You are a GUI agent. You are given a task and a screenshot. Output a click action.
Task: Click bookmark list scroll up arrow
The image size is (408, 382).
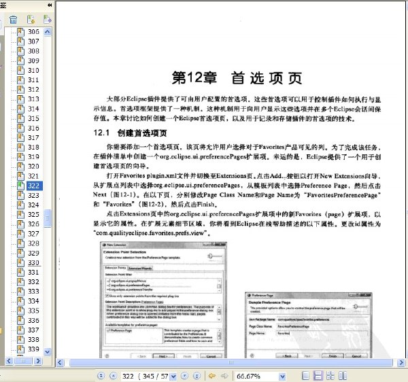pos(48,32)
